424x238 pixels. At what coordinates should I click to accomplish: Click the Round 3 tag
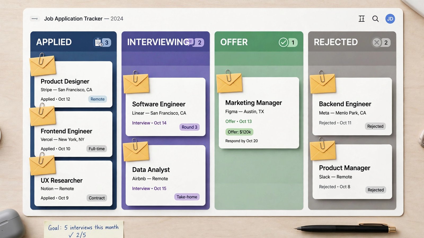[189, 127]
